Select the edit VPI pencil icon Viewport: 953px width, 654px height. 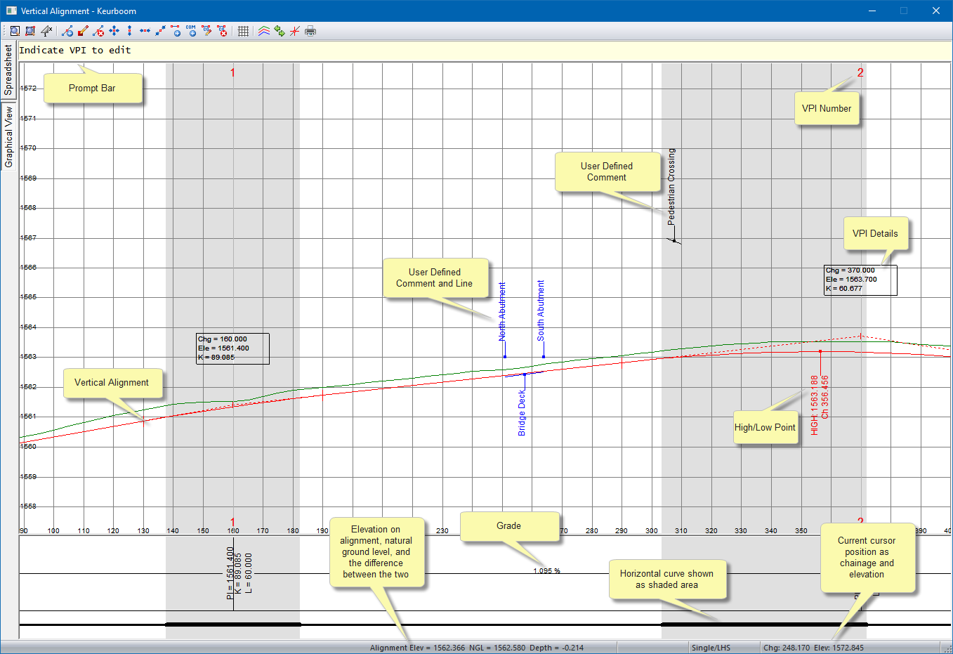click(83, 31)
